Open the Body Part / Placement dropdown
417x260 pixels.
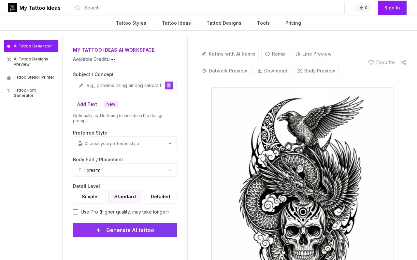click(125, 170)
